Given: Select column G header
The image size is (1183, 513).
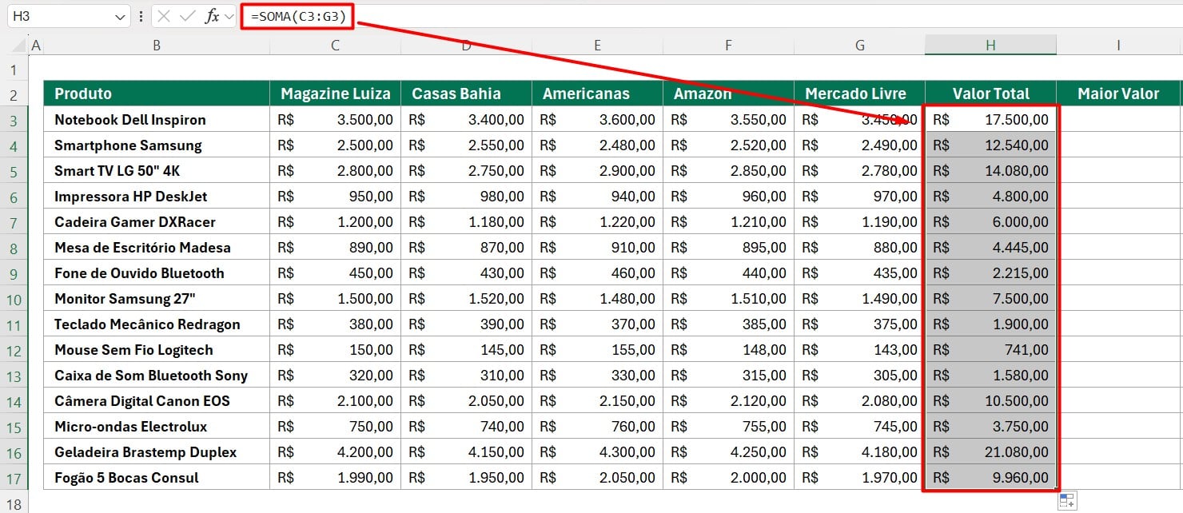Looking at the screenshot, I should click(x=859, y=46).
